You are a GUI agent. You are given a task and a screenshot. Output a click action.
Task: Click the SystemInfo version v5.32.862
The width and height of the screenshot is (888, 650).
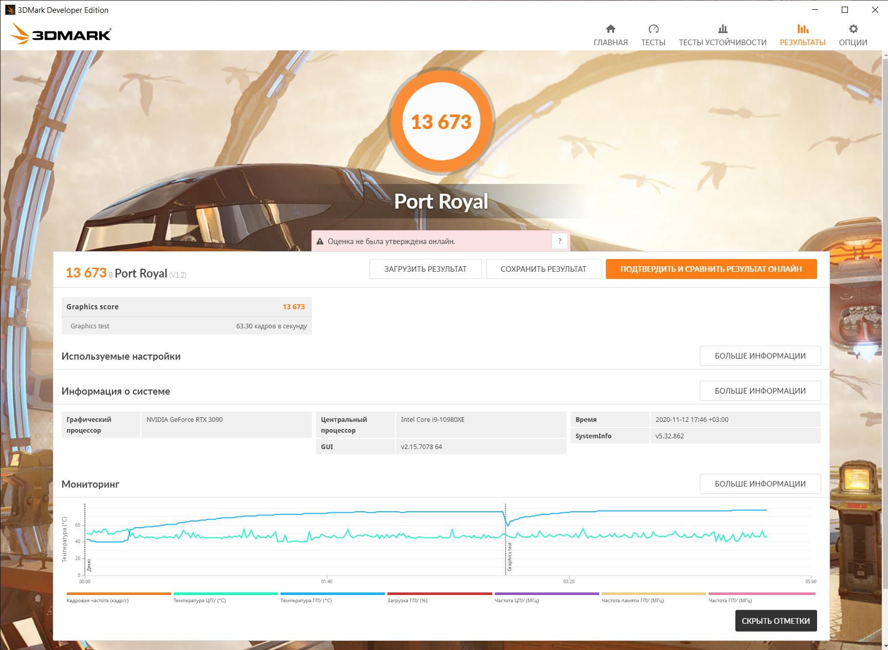click(670, 436)
